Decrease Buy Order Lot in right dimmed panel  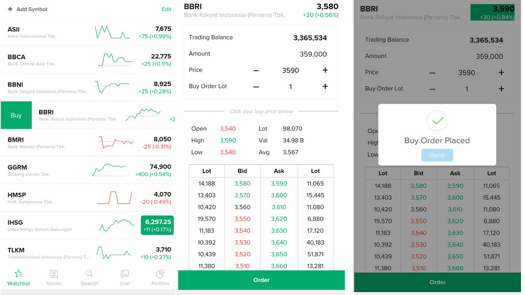pyautogui.click(x=432, y=89)
